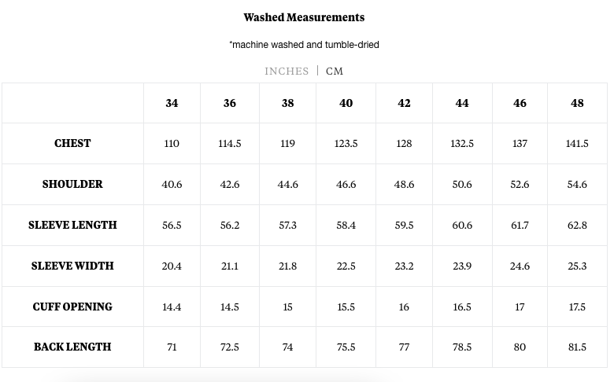Click the SHOULDER row label
The image size is (614, 382).
[x=72, y=184]
